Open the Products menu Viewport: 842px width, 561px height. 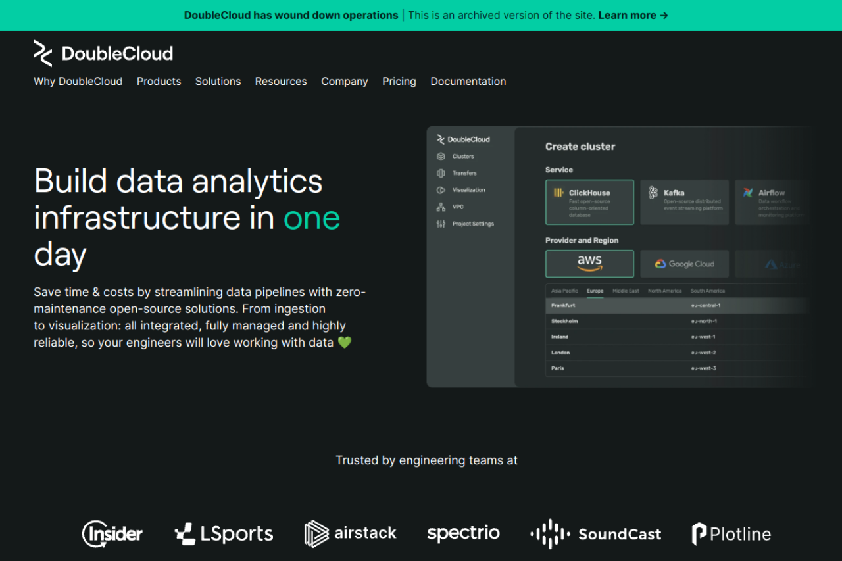(159, 82)
